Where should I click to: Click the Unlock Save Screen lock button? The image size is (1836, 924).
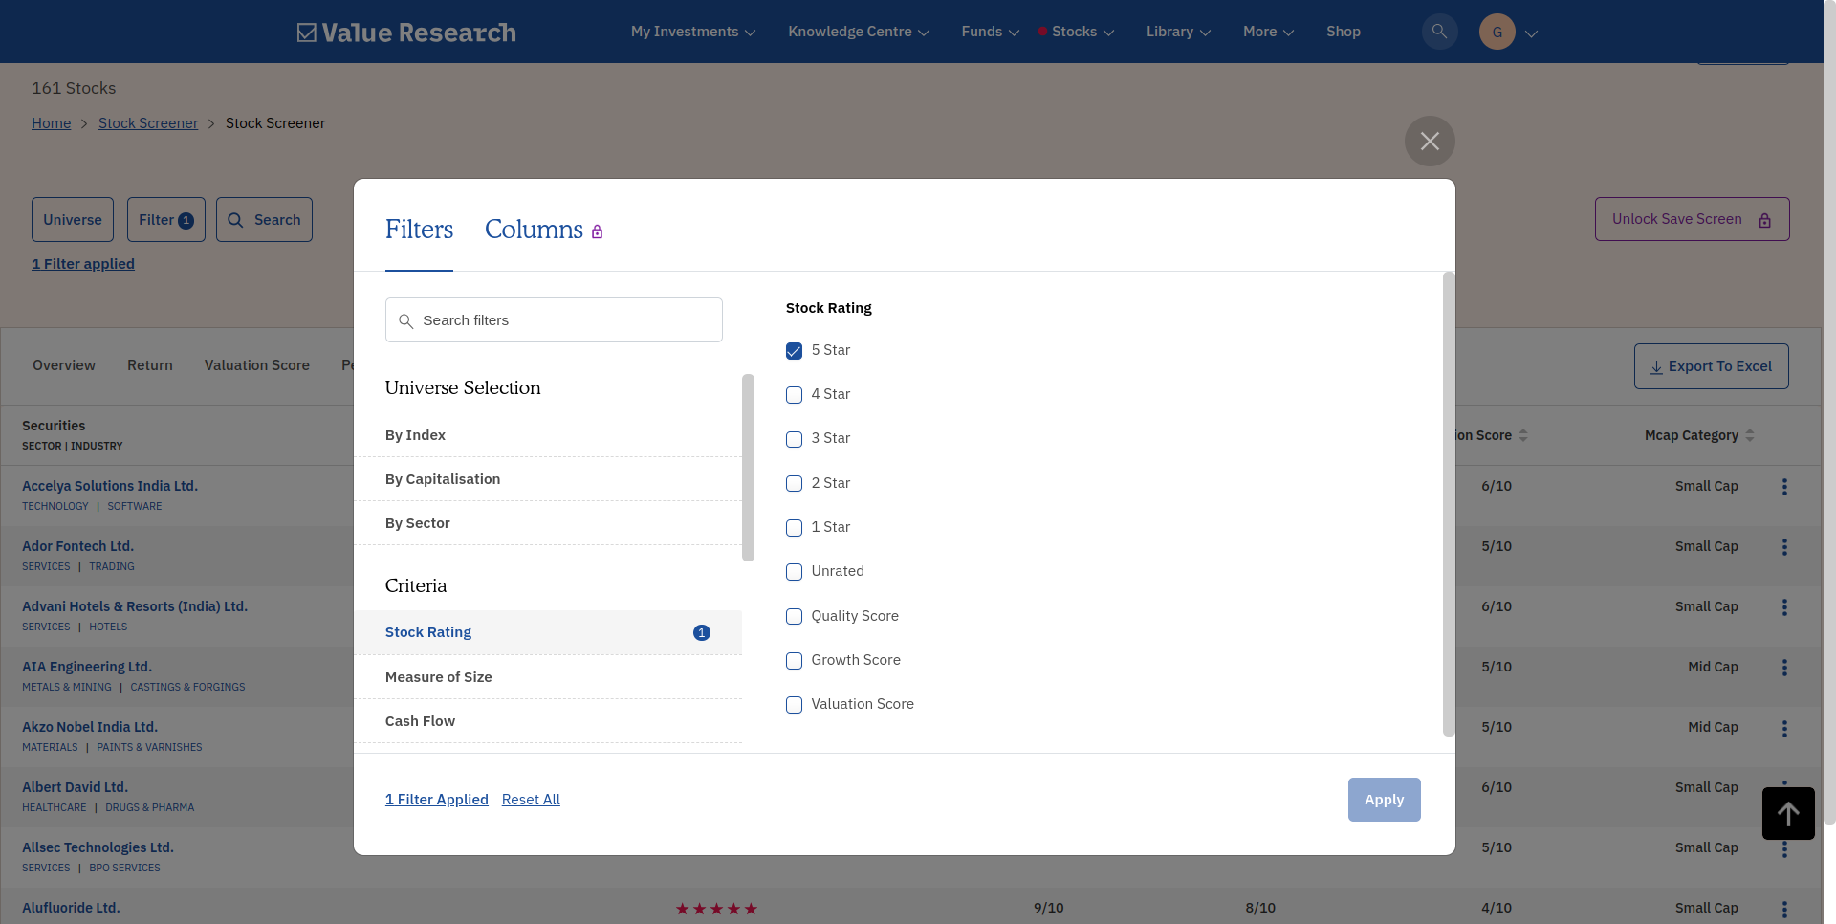click(x=1692, y=219)
